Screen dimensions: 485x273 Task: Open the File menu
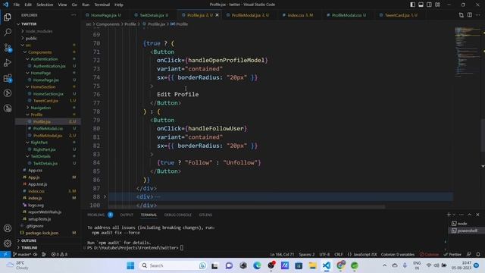[17, 5]
